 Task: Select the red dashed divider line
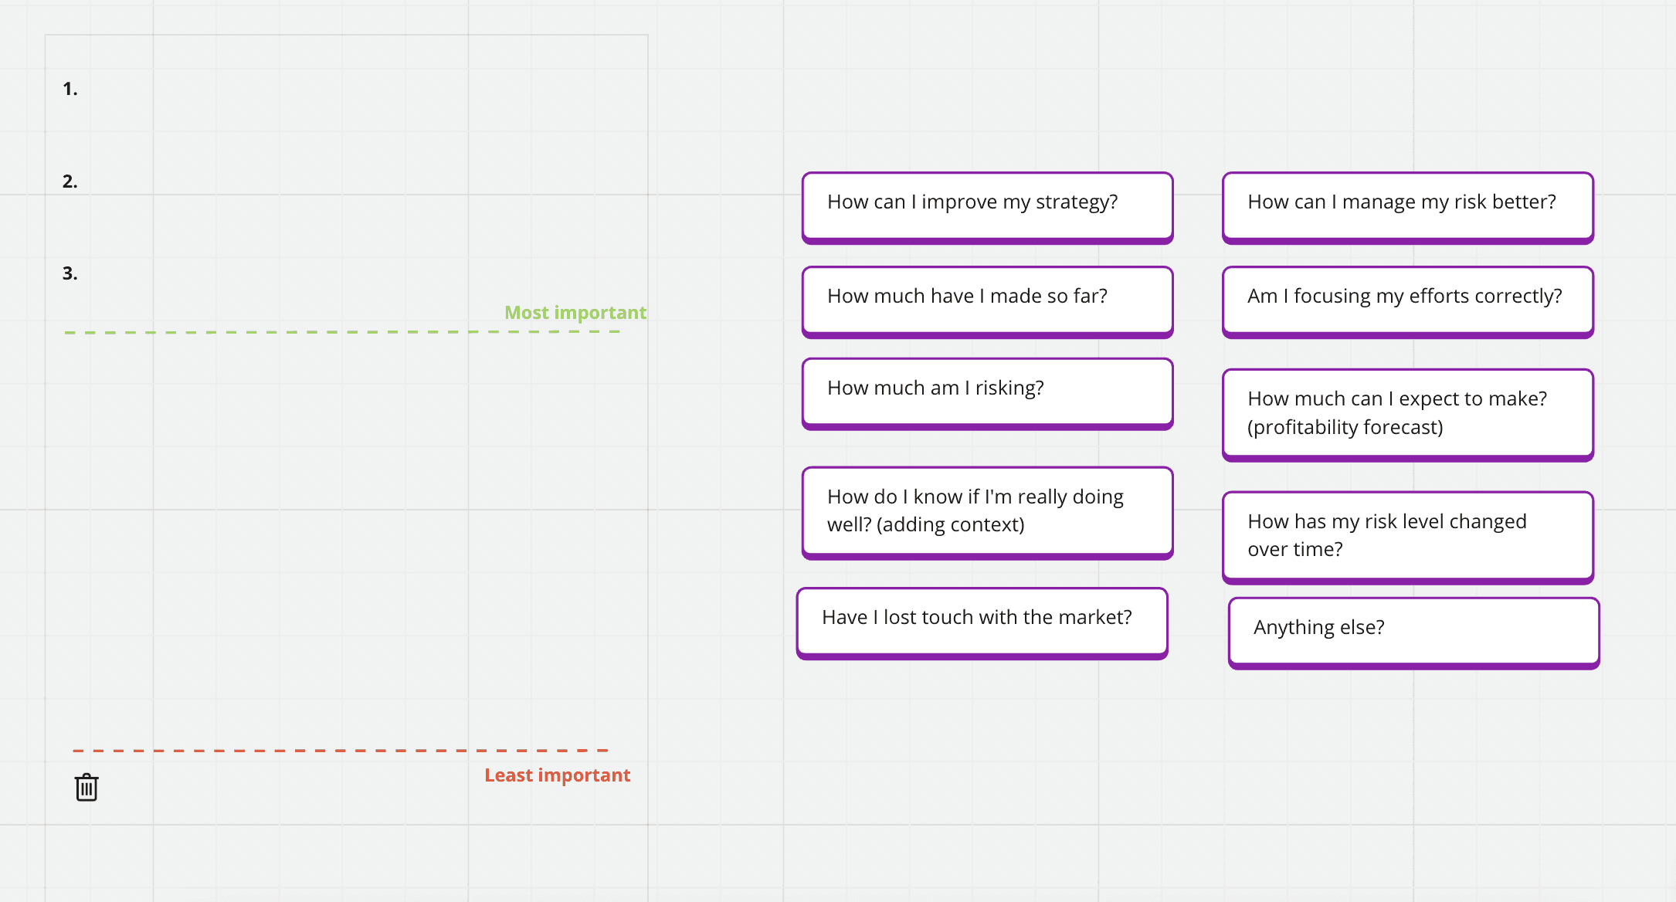click(x=341, y=750)
